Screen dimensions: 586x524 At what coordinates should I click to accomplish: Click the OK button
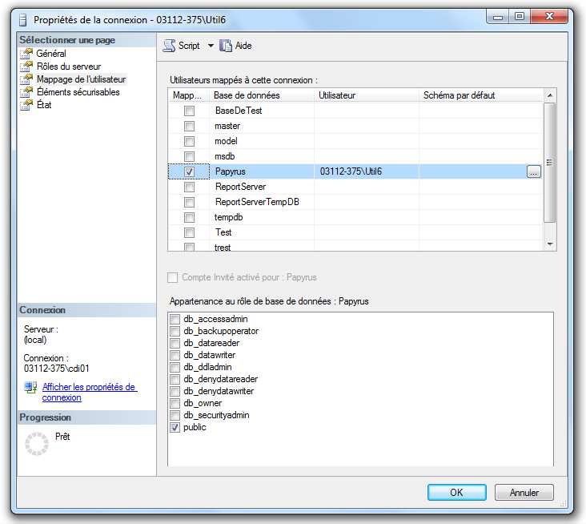click(x=456, y=493)
